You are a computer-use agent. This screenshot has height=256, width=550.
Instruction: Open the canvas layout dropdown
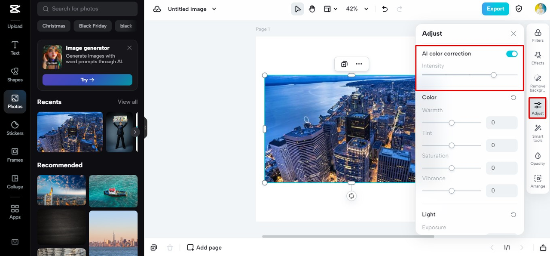(x=330, y=9)
